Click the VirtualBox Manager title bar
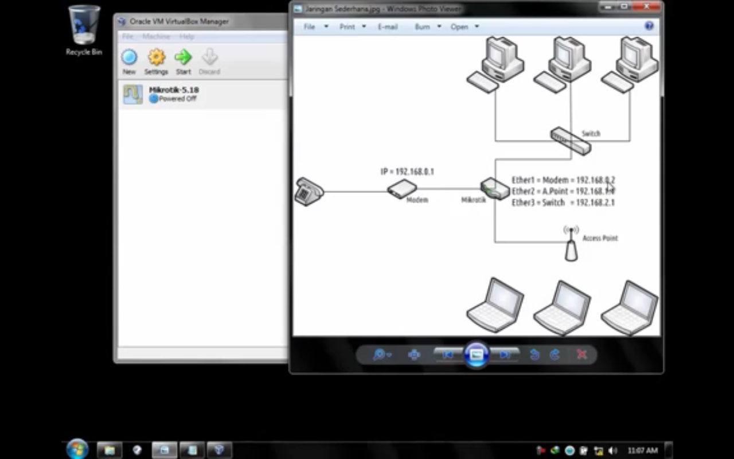The height and width of the screenshot is (459, 734). point(201,21)
